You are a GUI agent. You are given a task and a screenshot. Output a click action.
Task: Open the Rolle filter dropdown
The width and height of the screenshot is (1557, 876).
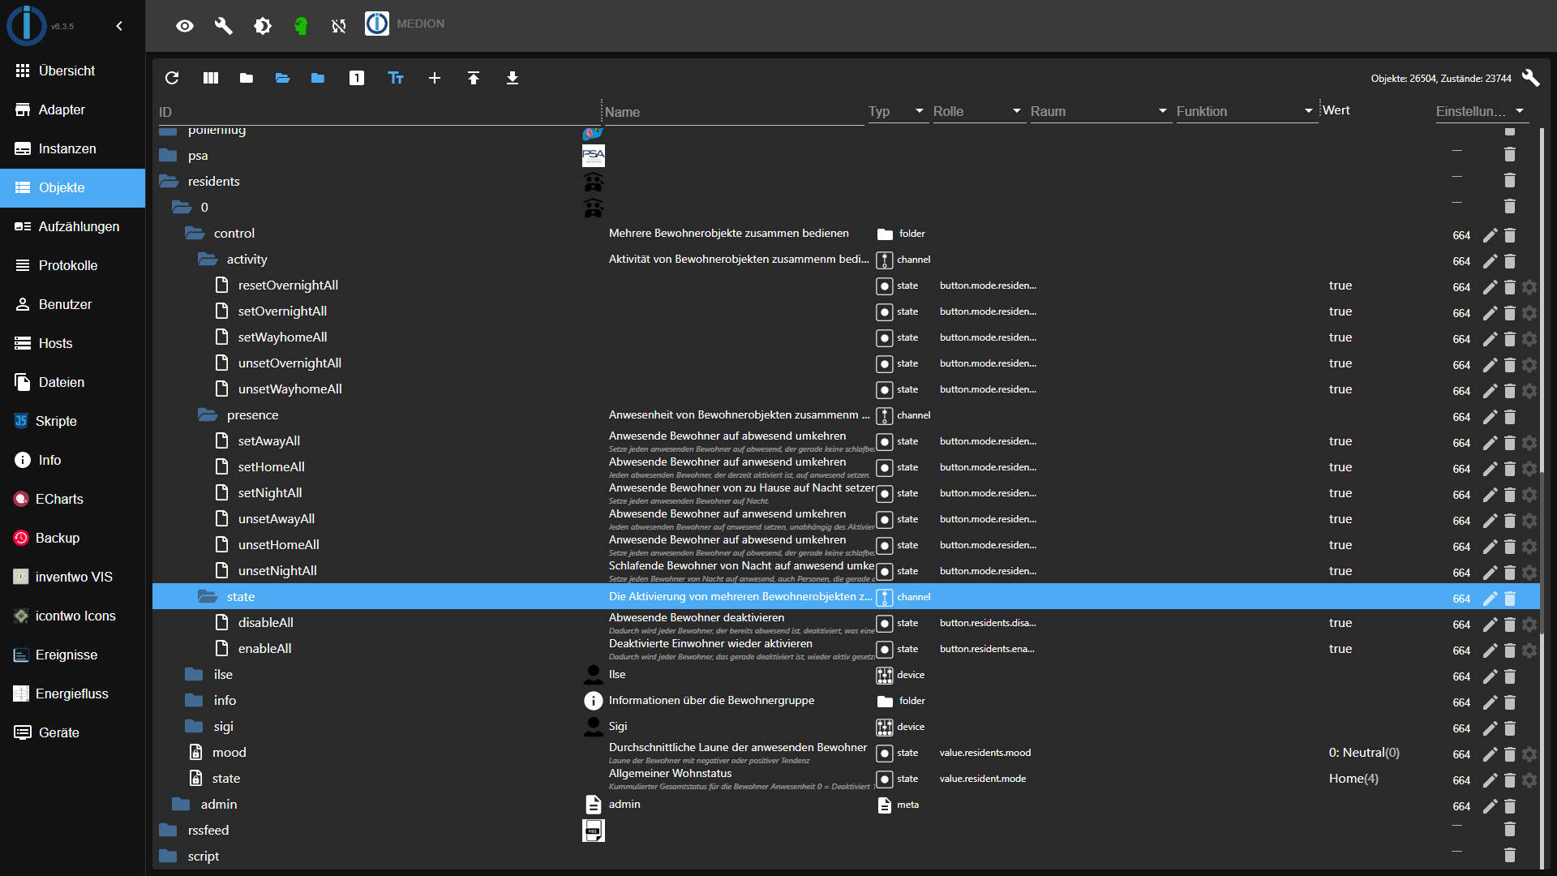[979, 111]
